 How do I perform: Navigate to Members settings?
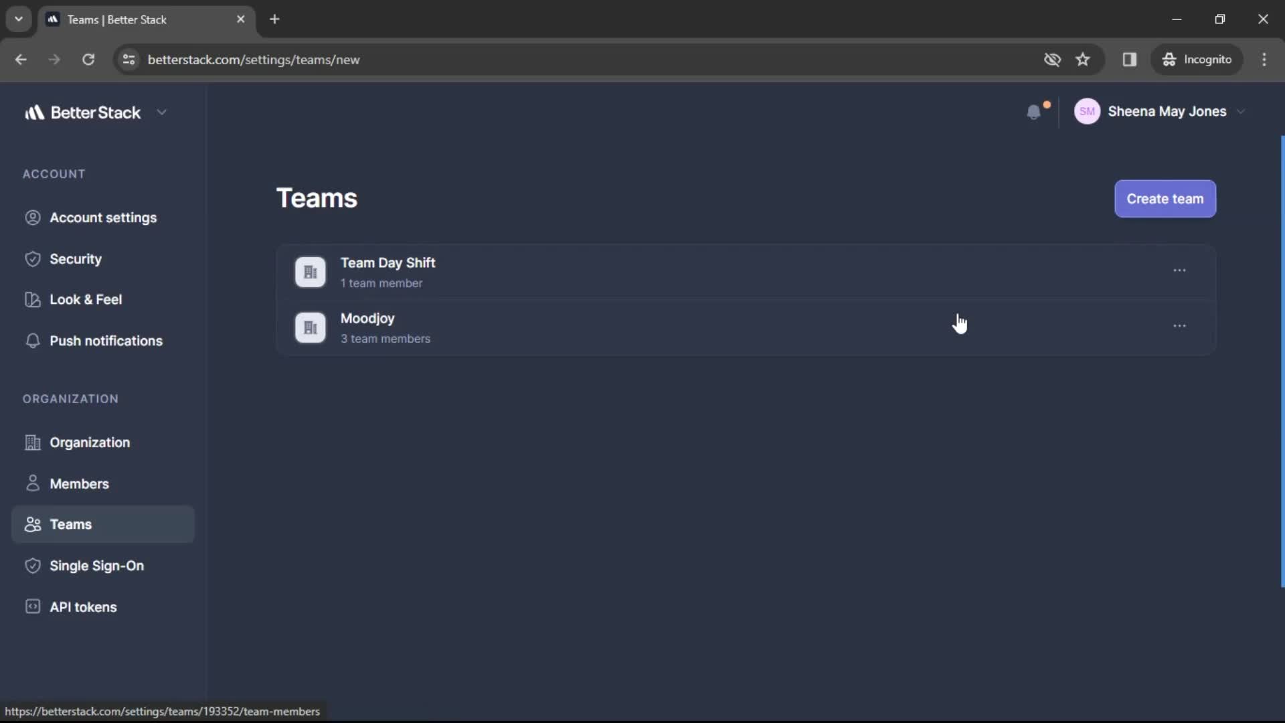pos(78,484)
